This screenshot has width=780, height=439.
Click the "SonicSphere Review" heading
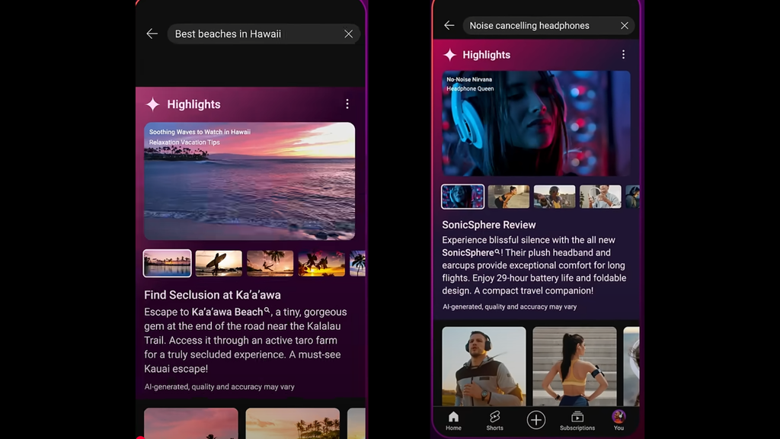489,225
